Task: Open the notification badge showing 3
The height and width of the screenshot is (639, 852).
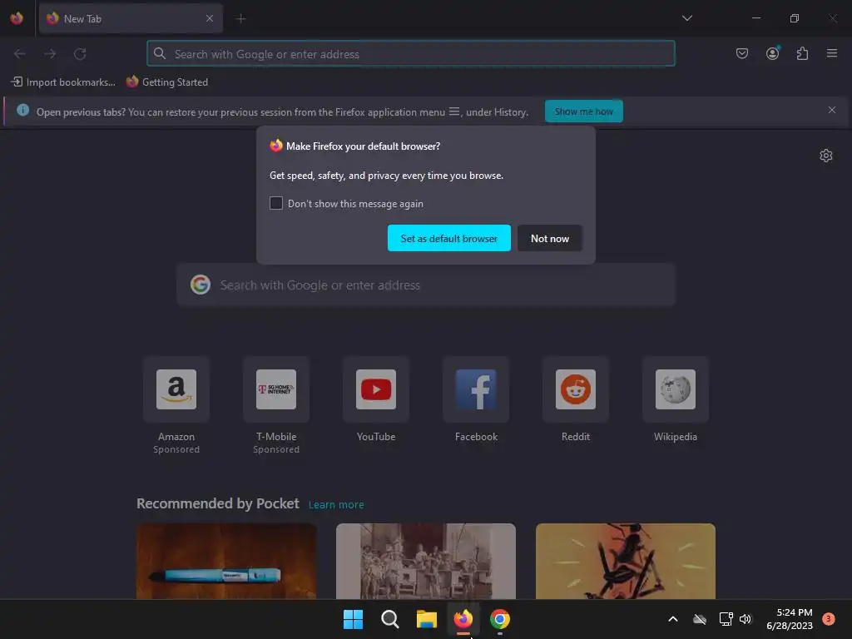Action: [828, 619]
